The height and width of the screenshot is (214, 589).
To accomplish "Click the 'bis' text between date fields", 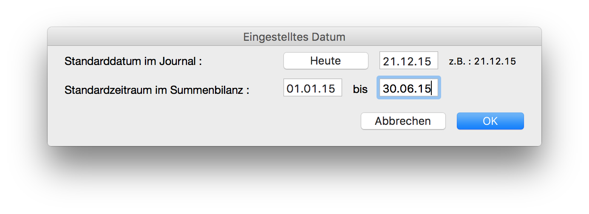I will pos(360,89).
